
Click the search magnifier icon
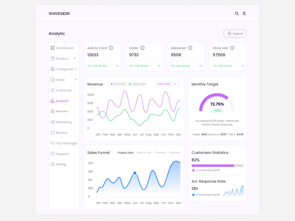tap(237, 13)
